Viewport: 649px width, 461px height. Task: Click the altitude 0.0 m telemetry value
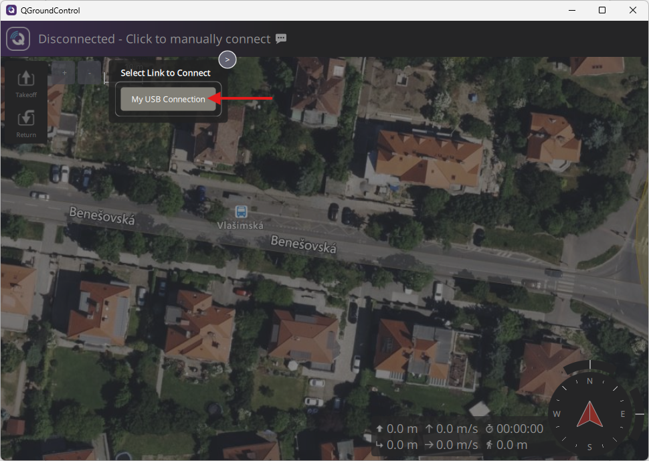pos(402,429)
